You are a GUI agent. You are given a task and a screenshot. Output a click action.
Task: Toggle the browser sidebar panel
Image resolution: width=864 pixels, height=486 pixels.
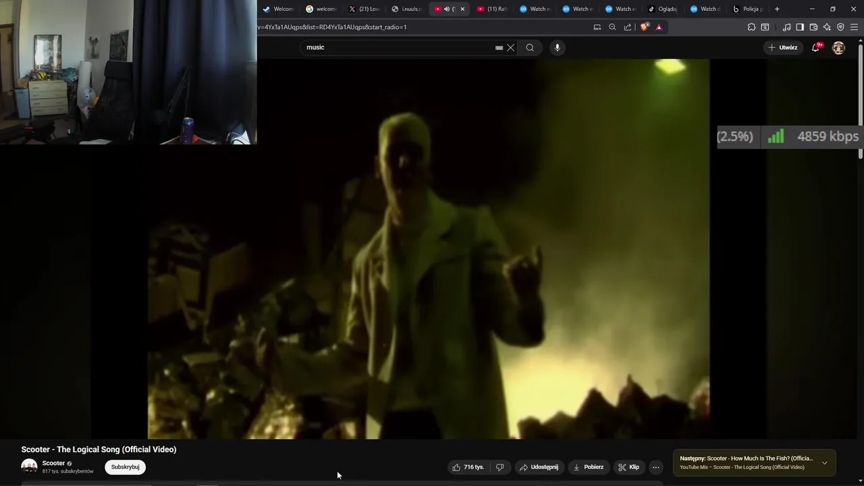[800, 27]
